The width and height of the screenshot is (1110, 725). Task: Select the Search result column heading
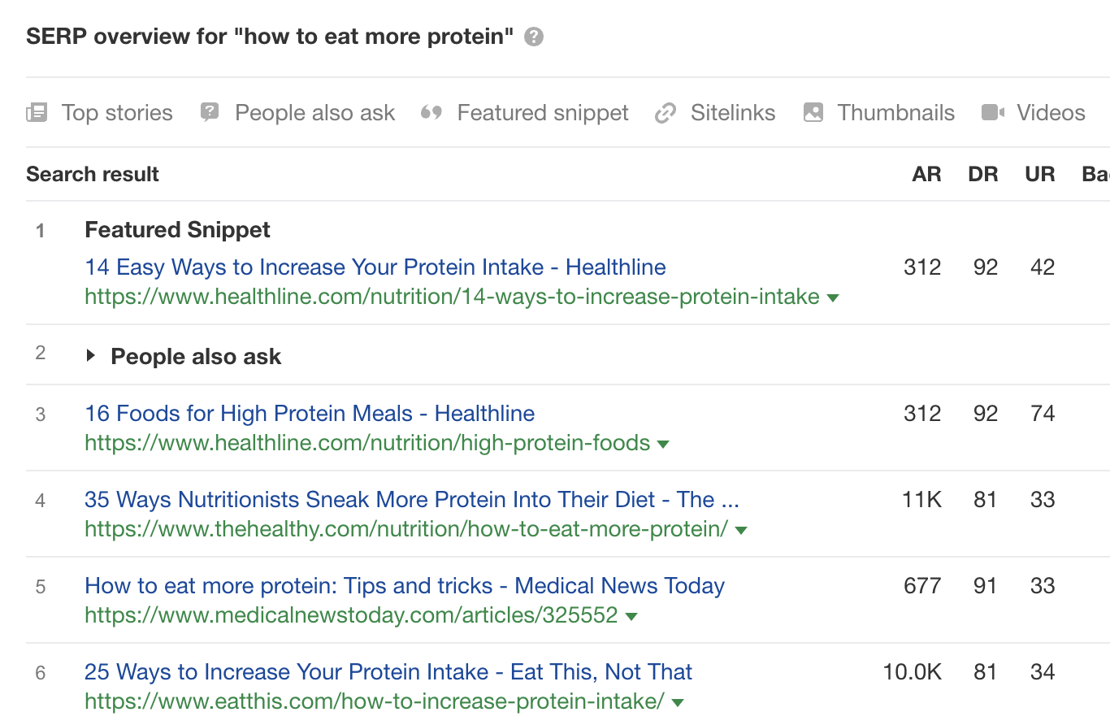(x=92, y=174)
